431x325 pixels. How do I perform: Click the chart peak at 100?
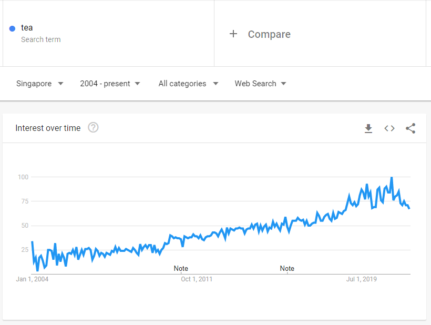[391, 178]
